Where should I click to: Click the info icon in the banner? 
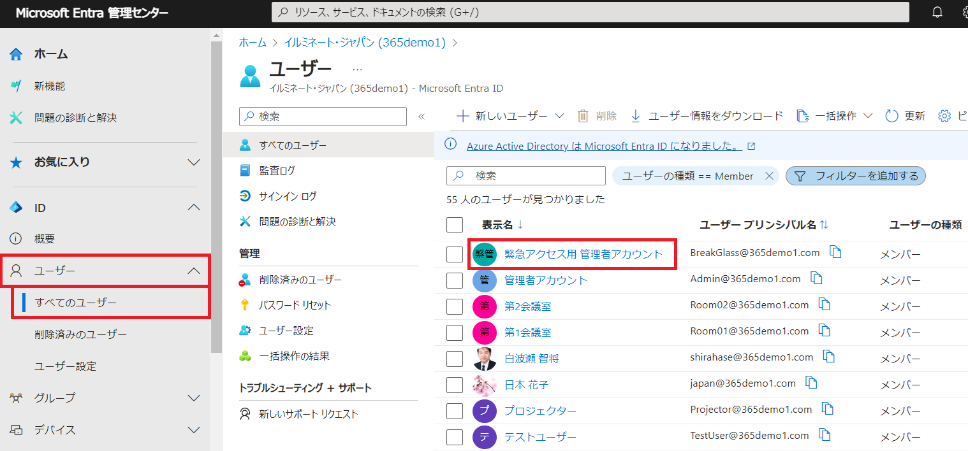pyautogui.click(x=451, y=145)
